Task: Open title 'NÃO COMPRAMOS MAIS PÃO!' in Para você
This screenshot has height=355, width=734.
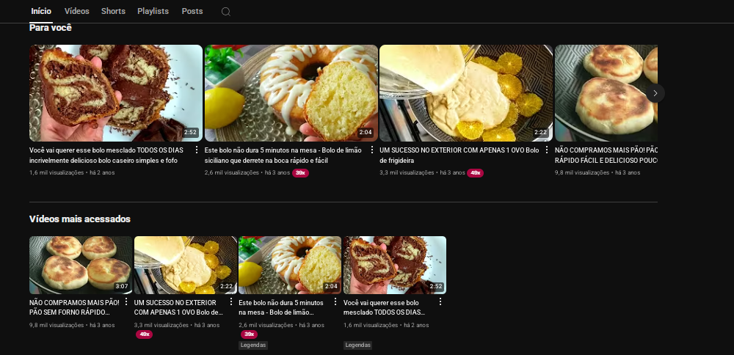Action: pyautogui.click(x=606, y=155)
